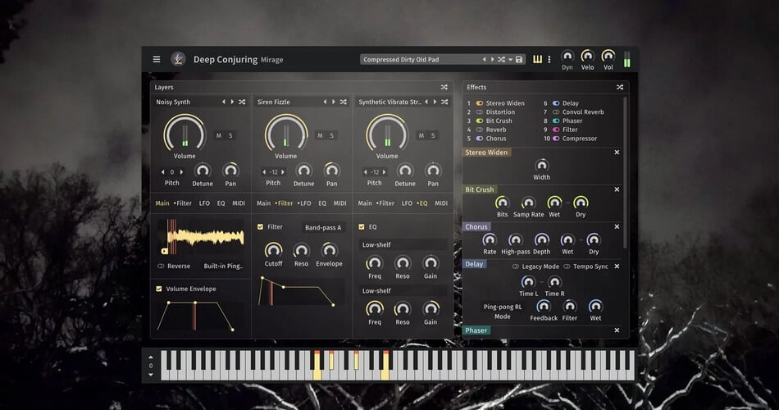The width and height of the screenshot is (779, 410).
Task: Open the three-dot options menu
Action: 549,59
